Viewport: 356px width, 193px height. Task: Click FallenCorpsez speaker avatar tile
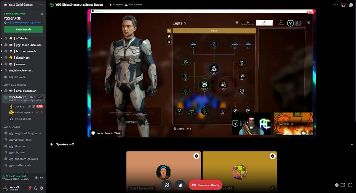240,172
